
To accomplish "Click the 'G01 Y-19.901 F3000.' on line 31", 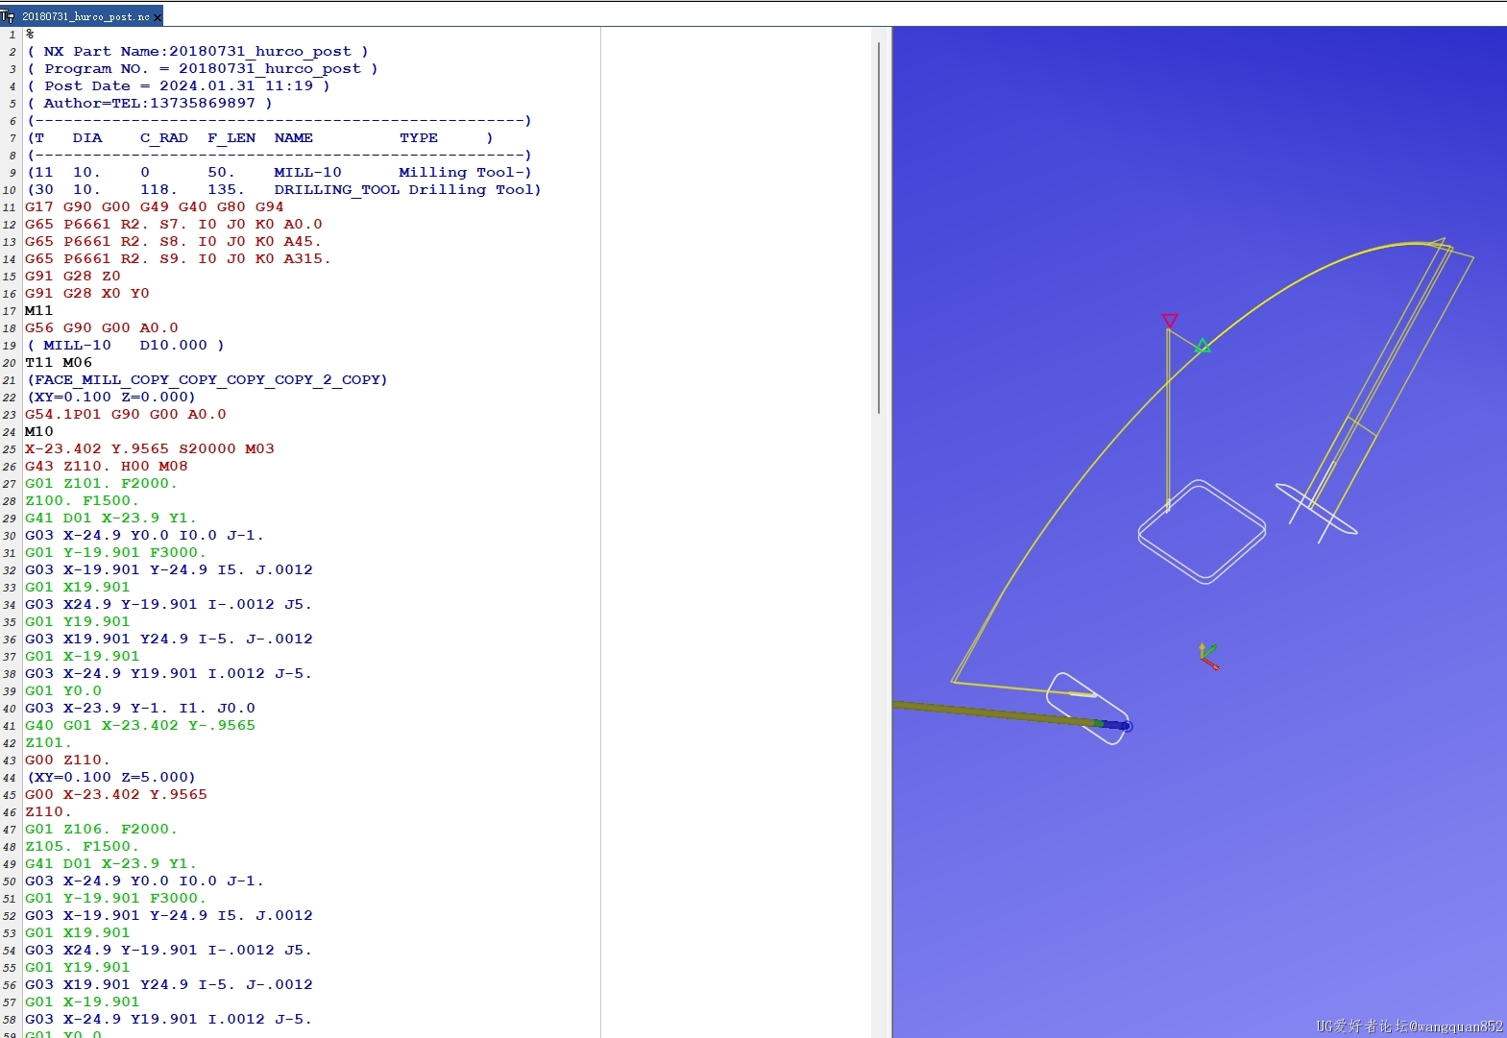I will click(116, 553).
